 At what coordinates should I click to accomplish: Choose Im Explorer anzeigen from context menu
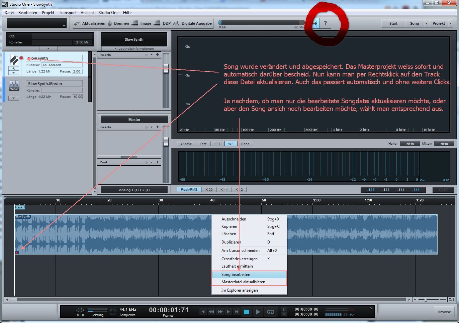[x=249, y=290]
